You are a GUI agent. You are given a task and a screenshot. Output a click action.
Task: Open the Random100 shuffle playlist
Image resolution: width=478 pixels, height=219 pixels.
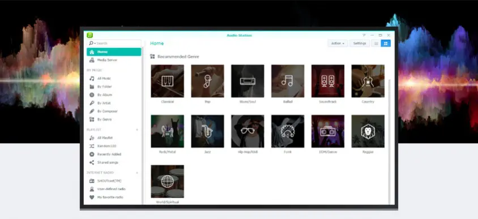(x=114, y=146)
